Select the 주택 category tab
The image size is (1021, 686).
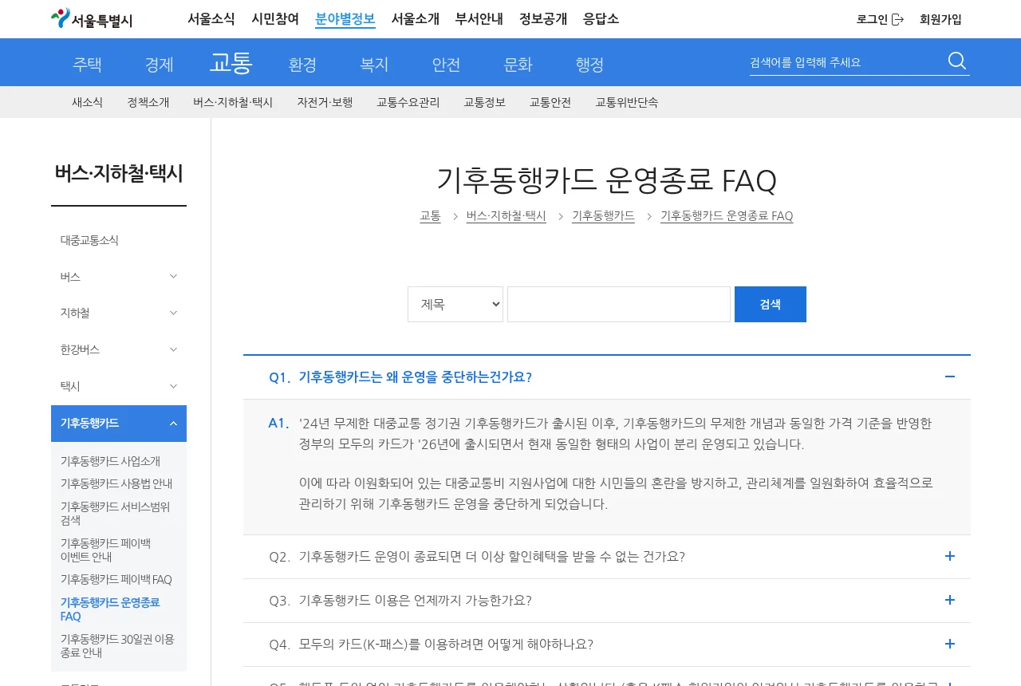87,65
